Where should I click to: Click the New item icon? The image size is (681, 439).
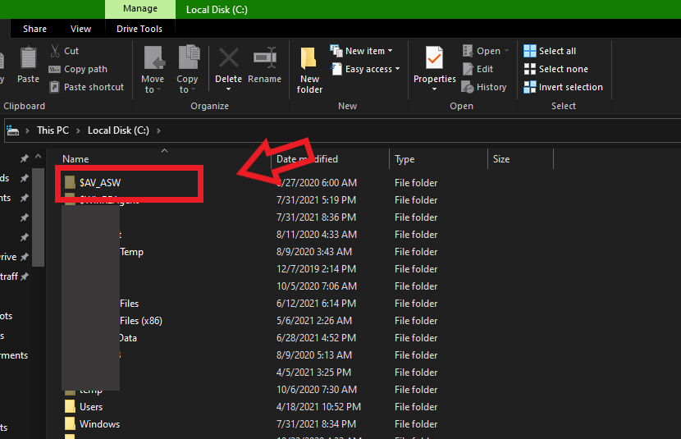coord(336,51)
